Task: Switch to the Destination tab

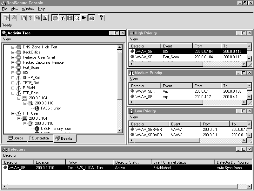Action: (39, 138)
